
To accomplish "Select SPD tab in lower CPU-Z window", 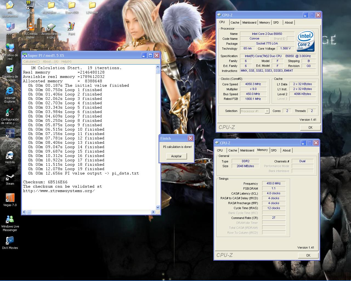I will click(x=274, y=150).
